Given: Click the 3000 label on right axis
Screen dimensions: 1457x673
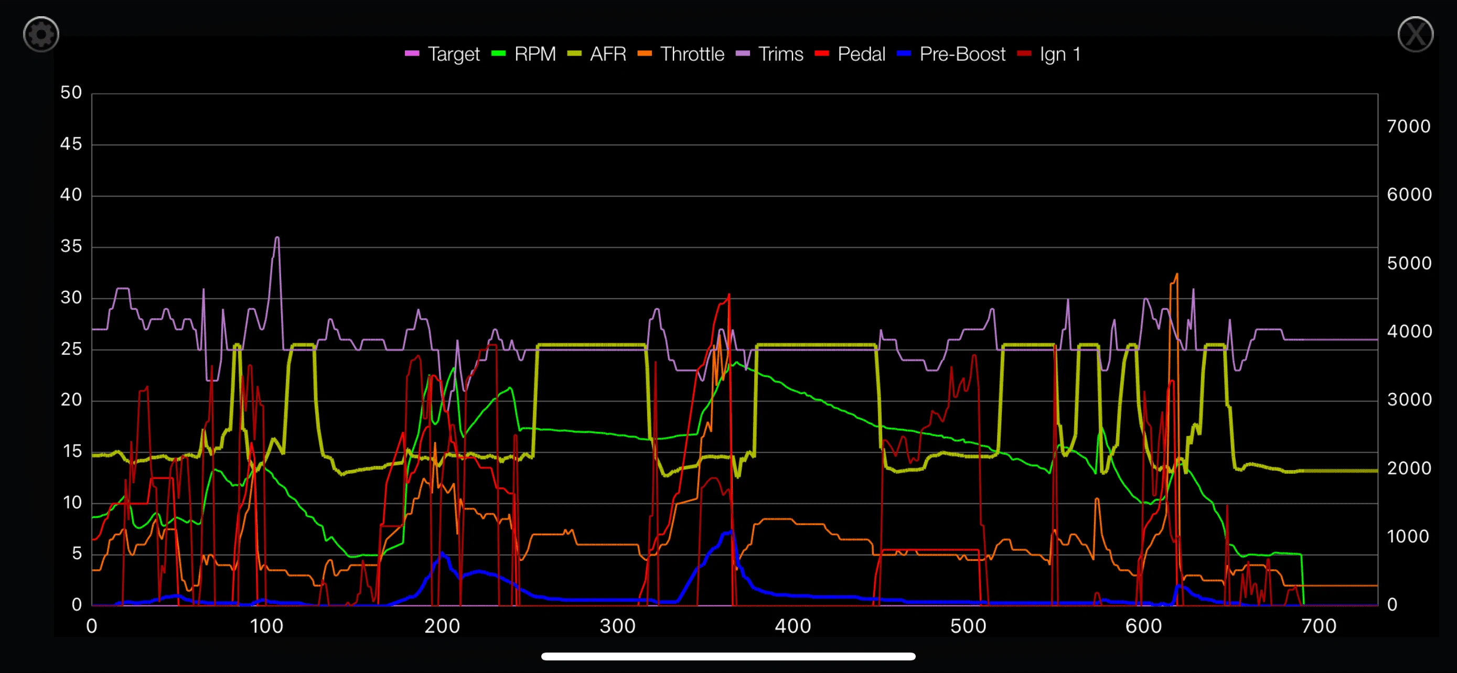Looking at the screenshot, I should click(1409, 399).
